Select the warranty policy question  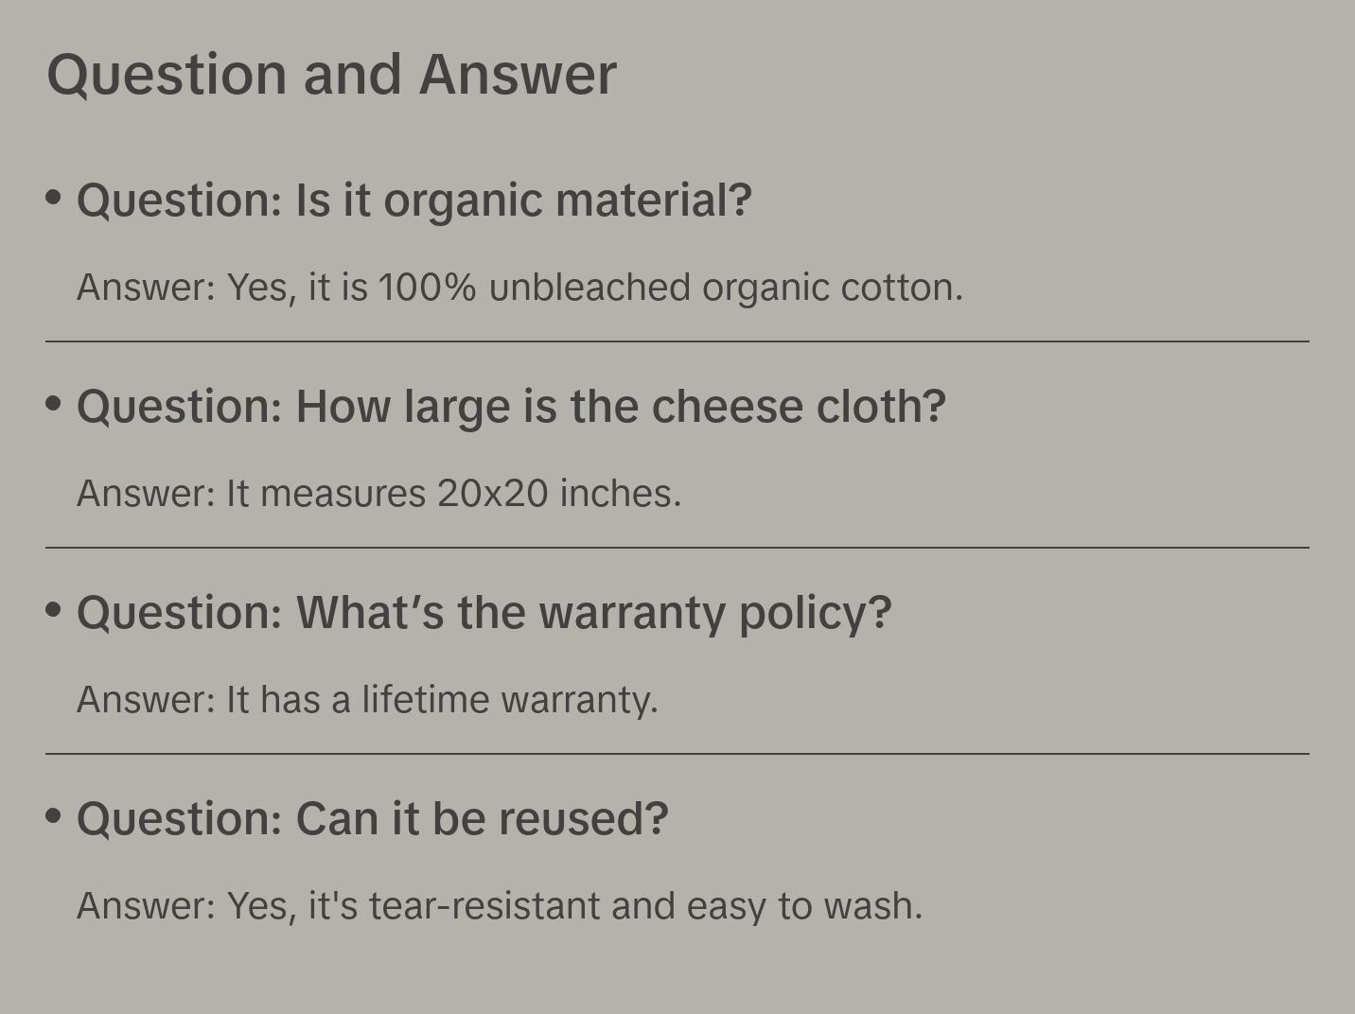coord(484,613)
